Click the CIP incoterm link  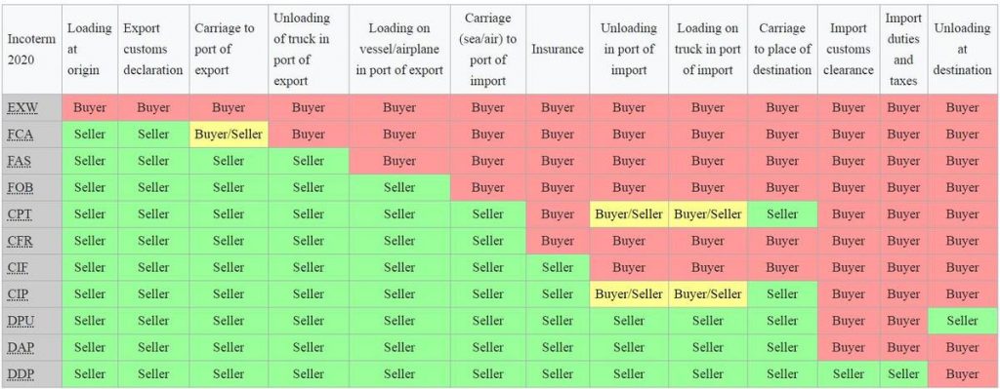[x=20, y=294]
